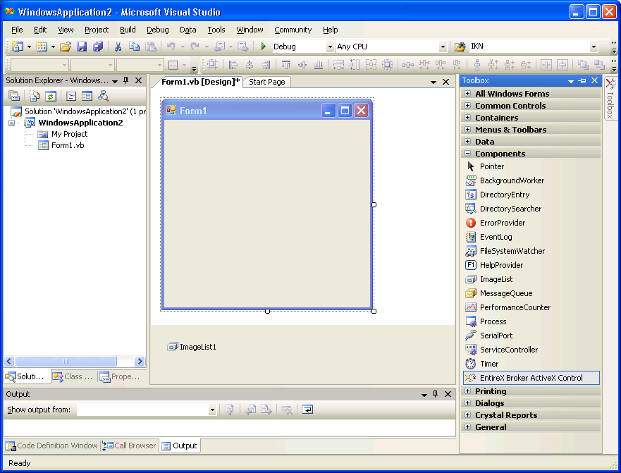
Task: Start debugging with the green play icon
Action: 264,47
